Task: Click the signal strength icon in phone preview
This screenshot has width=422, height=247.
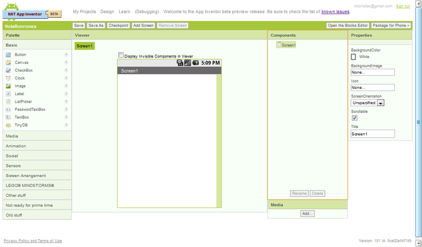Action: click(188, 63)
